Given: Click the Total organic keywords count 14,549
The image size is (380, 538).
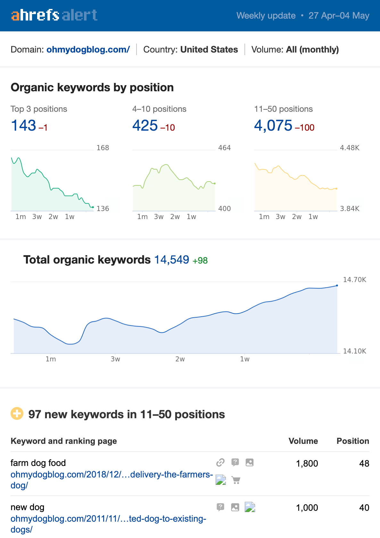Looking at the screenshot, I should [x=172, y=260].
